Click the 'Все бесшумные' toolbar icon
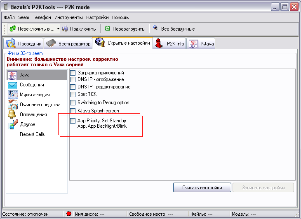The height and width of the screenshot is (219, 301). point(155,28)
